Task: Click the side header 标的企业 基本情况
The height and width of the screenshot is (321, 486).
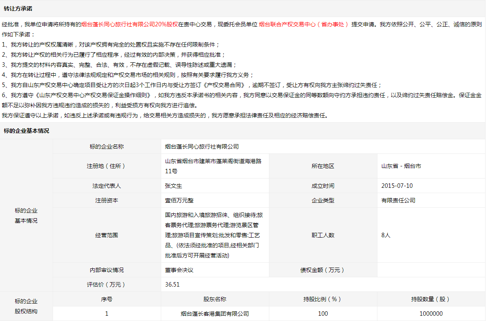Action: [x=26, y=216]
